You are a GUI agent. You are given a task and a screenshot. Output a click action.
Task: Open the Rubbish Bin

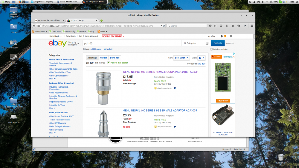tap(281, 159)
